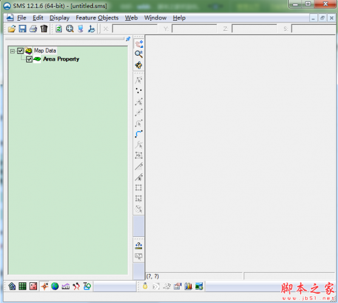Click the Print icon in toolbar
The height and width of the screenshot is (303, 338).
(33, 28)
